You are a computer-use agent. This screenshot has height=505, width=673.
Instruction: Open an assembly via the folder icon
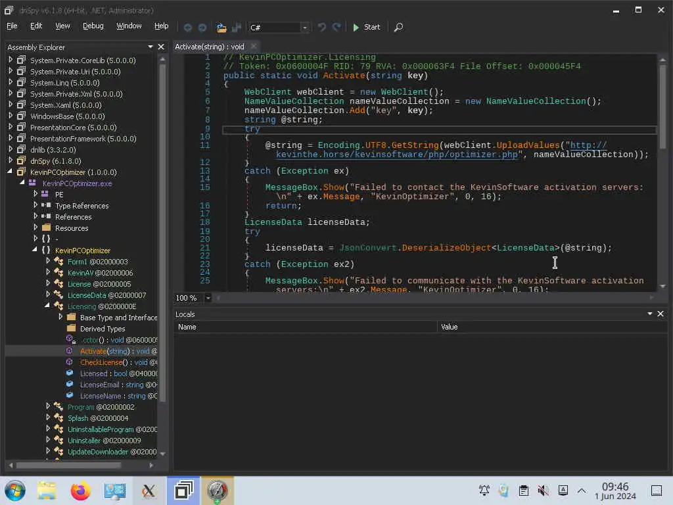pyautogui.click(x=221, y=28)
